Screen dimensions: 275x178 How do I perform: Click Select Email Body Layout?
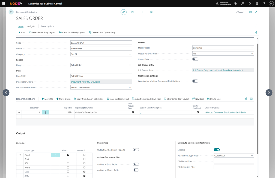pos(42,33)
